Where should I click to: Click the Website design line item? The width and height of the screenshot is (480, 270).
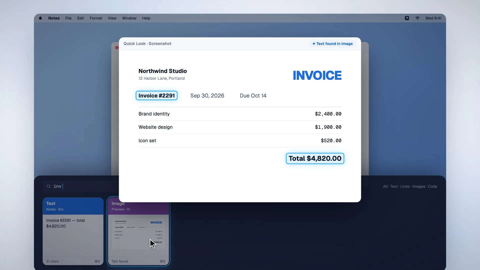click(x=155, y=127)
